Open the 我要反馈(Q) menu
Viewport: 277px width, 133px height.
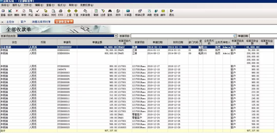[87, 5]
